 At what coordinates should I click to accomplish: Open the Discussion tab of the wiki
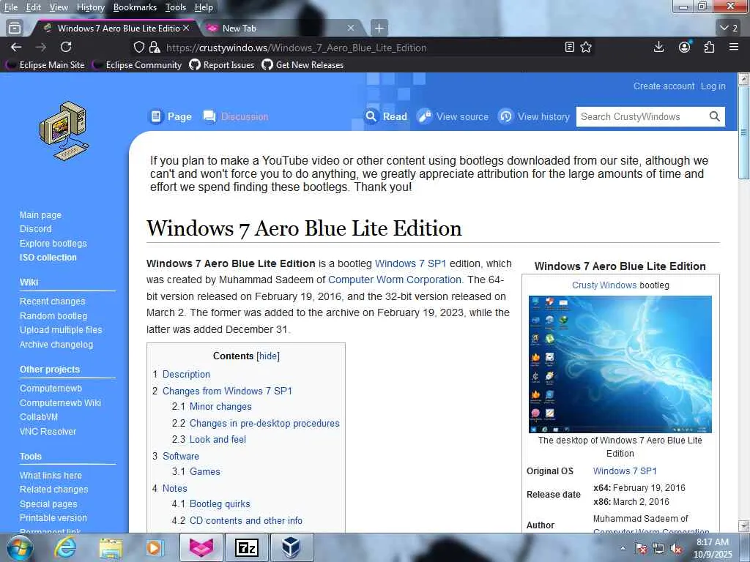(x=237, y=116)
